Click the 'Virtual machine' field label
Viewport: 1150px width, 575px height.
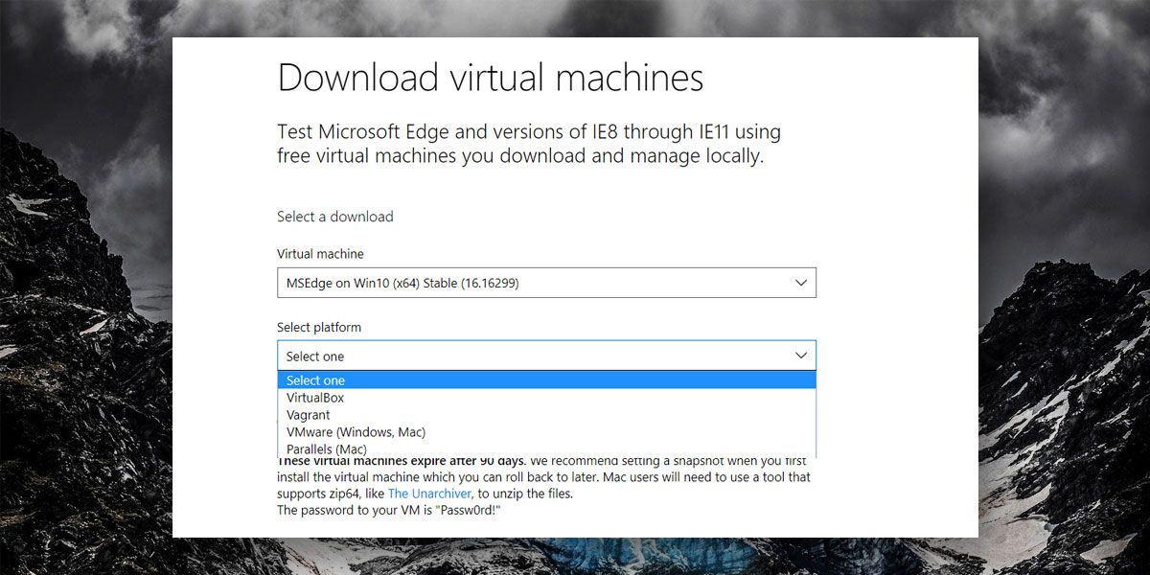click(320, 254)
